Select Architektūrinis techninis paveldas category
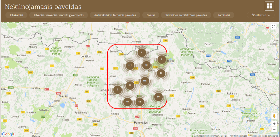Viewport: 280px width, 137px height. [x=115, y=15]
